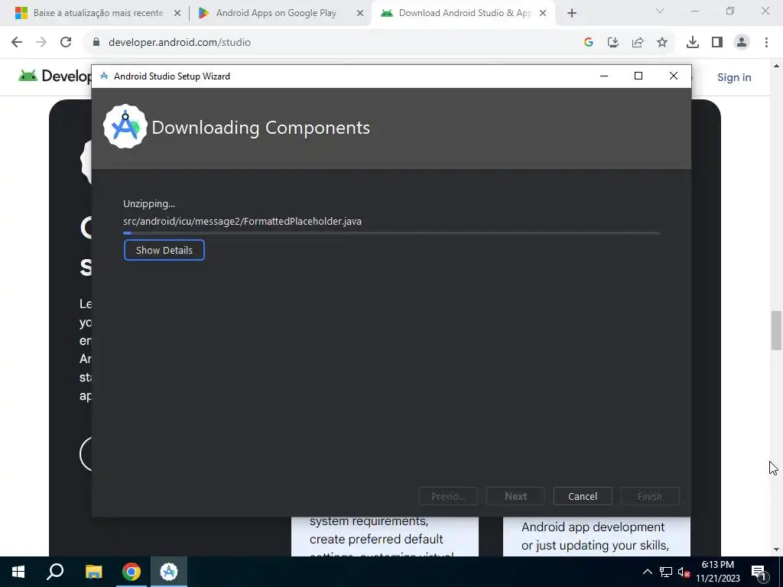Click the Show Details button
The image size is (783, 587).
[x=164, y=250]
